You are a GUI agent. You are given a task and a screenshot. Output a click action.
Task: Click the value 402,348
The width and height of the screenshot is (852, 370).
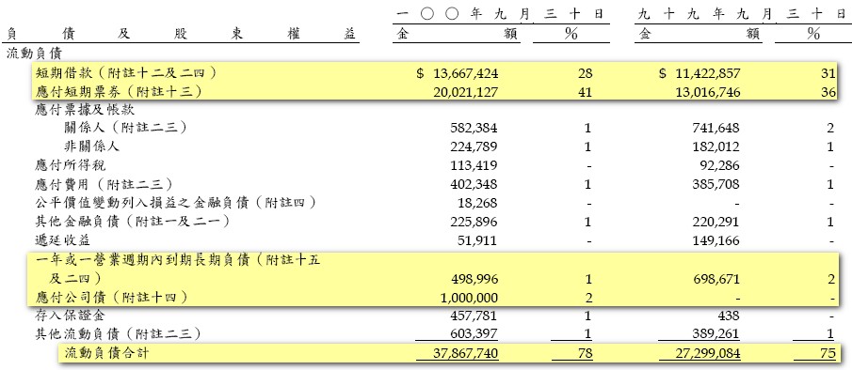[x=474, y=185]
